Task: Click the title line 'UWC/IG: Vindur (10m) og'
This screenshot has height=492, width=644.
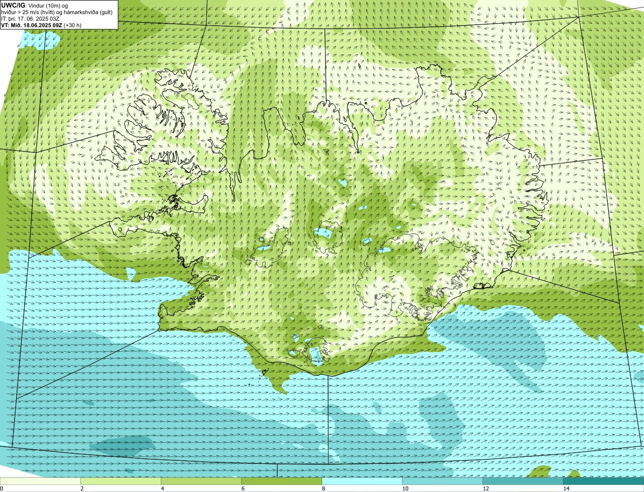Action: 35,6
